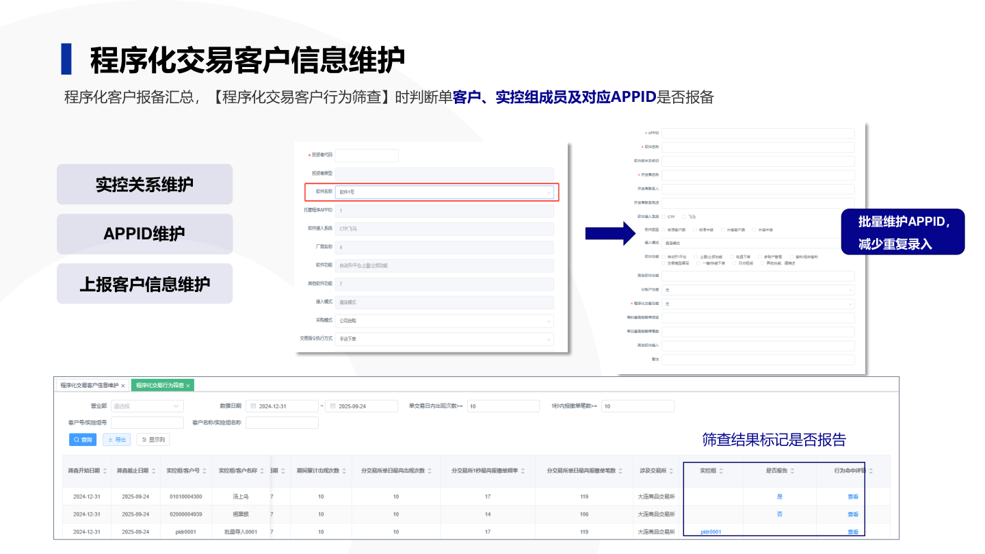Focus the APPID input field in the form
Image resolution: width=985 pixels, height=554 pixels.
pyautogui.click(x=758, y=133)
